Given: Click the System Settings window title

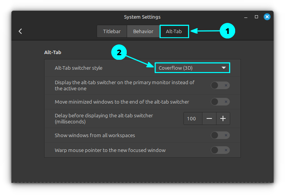Looking at the screenshot, I should (x=142, y=17).
